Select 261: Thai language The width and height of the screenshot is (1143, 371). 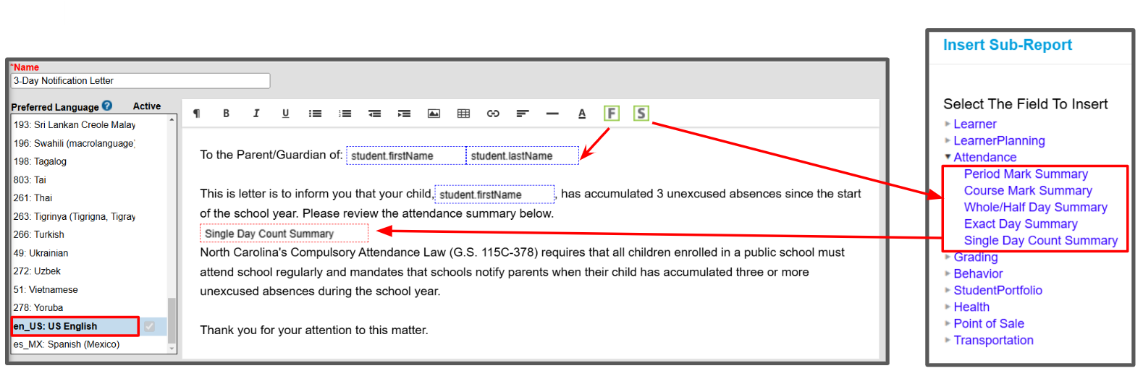pyautogui.click(x=33, y=198)
